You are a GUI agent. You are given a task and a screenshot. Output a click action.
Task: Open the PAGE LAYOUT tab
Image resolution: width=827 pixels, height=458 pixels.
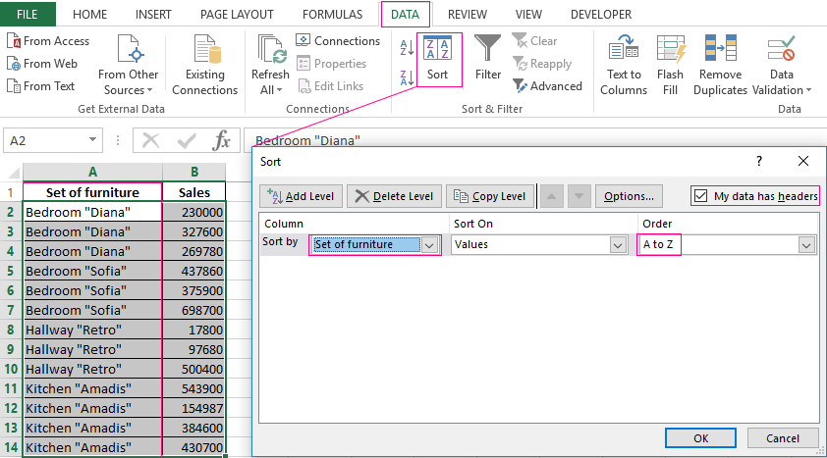[237, 15]
